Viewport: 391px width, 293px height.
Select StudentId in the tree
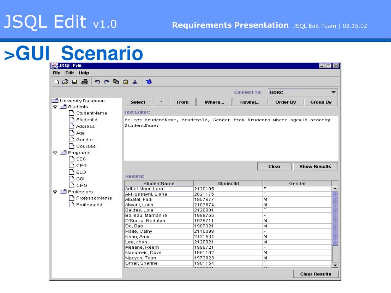coord(87,120)
